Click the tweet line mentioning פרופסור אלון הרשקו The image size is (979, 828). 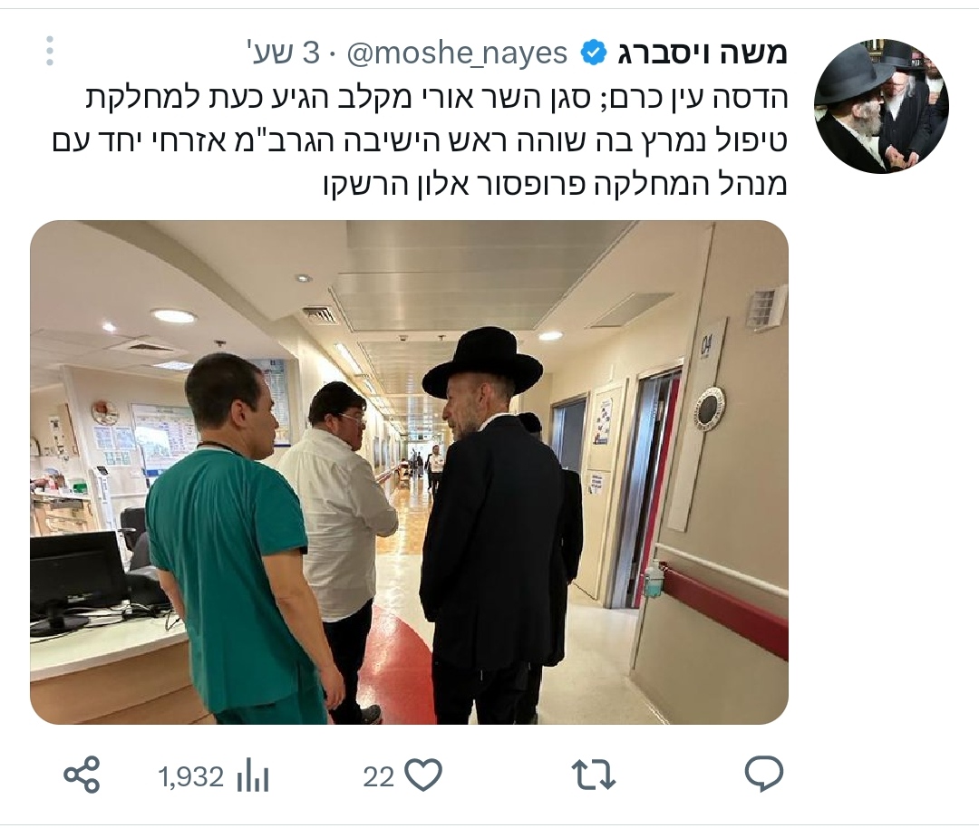(x=555, y=184)
